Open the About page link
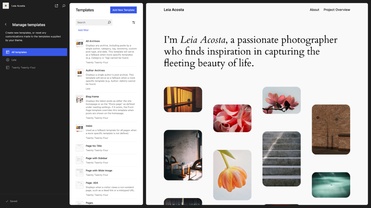Viewport: 371px width, 208px height. click(x=314, y=10)
